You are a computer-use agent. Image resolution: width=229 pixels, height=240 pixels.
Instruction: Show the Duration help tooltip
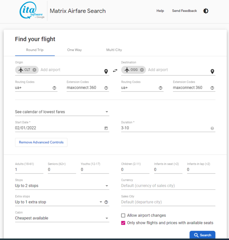point(212,128)
